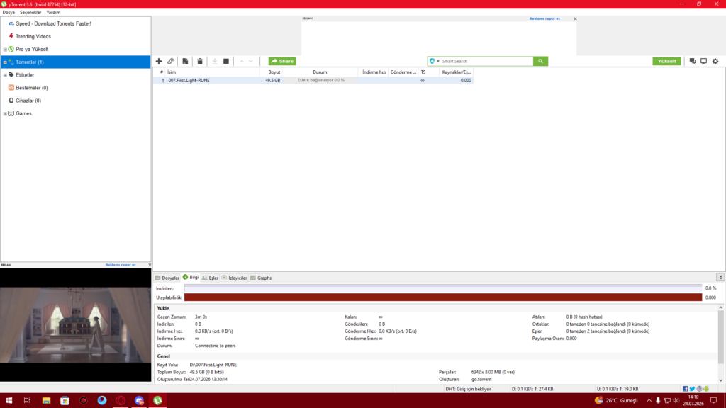Sort by İndirme hızı column header
This screenshot has width=726, height=408.
(x=374, y=72)
